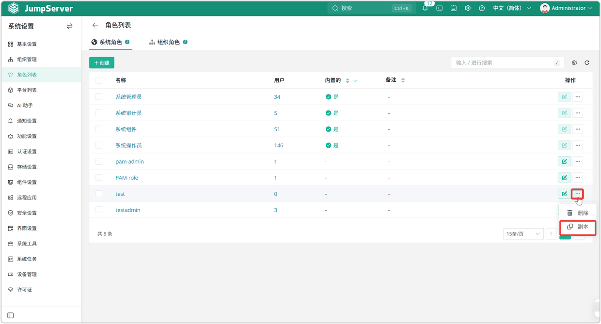
Task: Toggle the select-all checkbox in header
Action: [99, 80]
